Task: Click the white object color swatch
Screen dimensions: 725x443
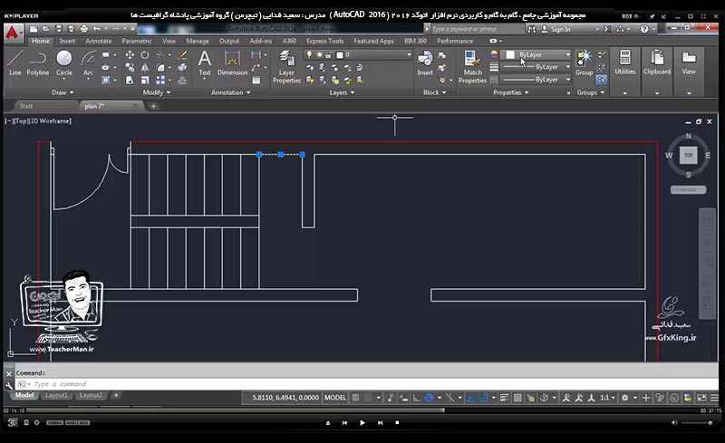Action: click(510, 54)
